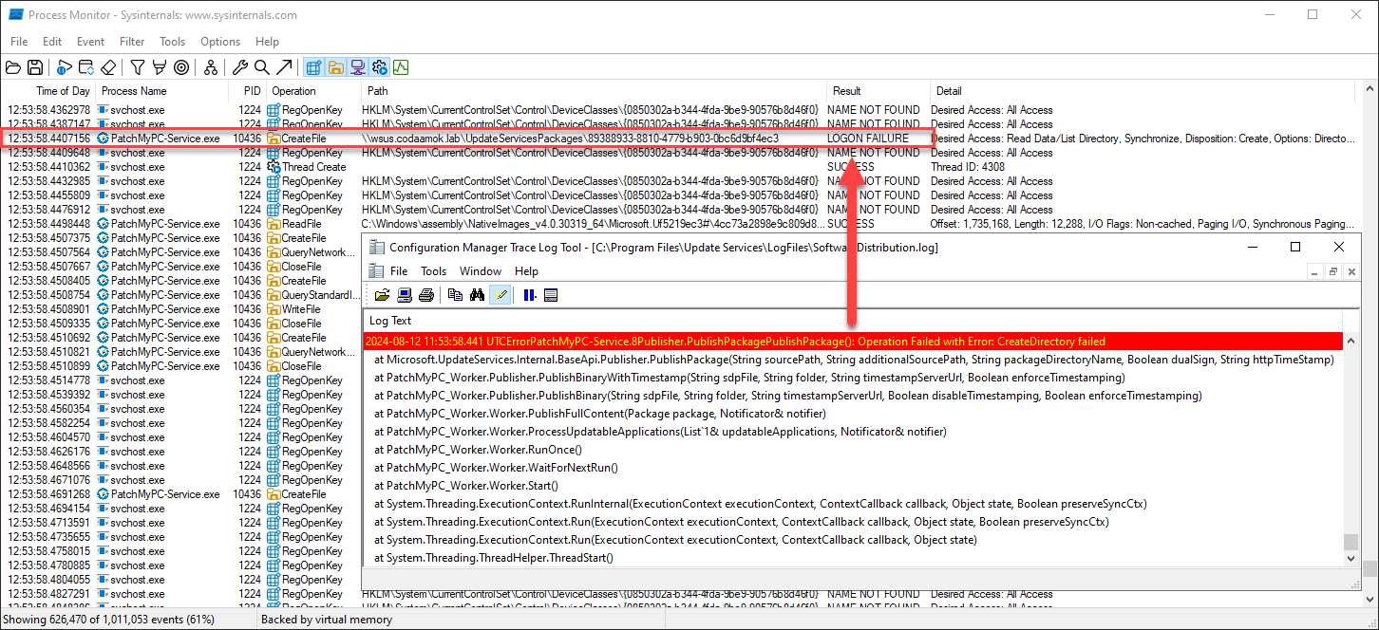The image size is (1379, 630).
Task: Open Process Monitor Tools menu
Action: [x=173, y=42]
